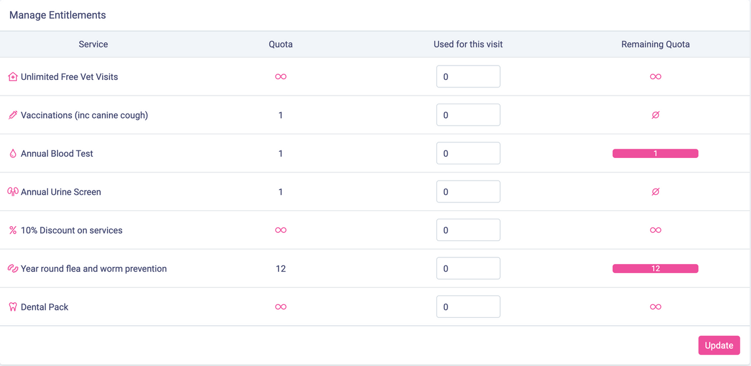Focus the used field for Vaccinations row

468,115
